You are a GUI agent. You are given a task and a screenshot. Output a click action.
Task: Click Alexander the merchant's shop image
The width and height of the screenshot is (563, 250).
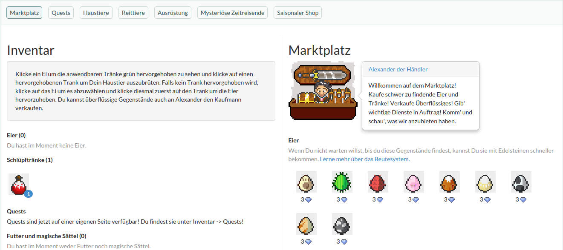[x=323, y=91]
